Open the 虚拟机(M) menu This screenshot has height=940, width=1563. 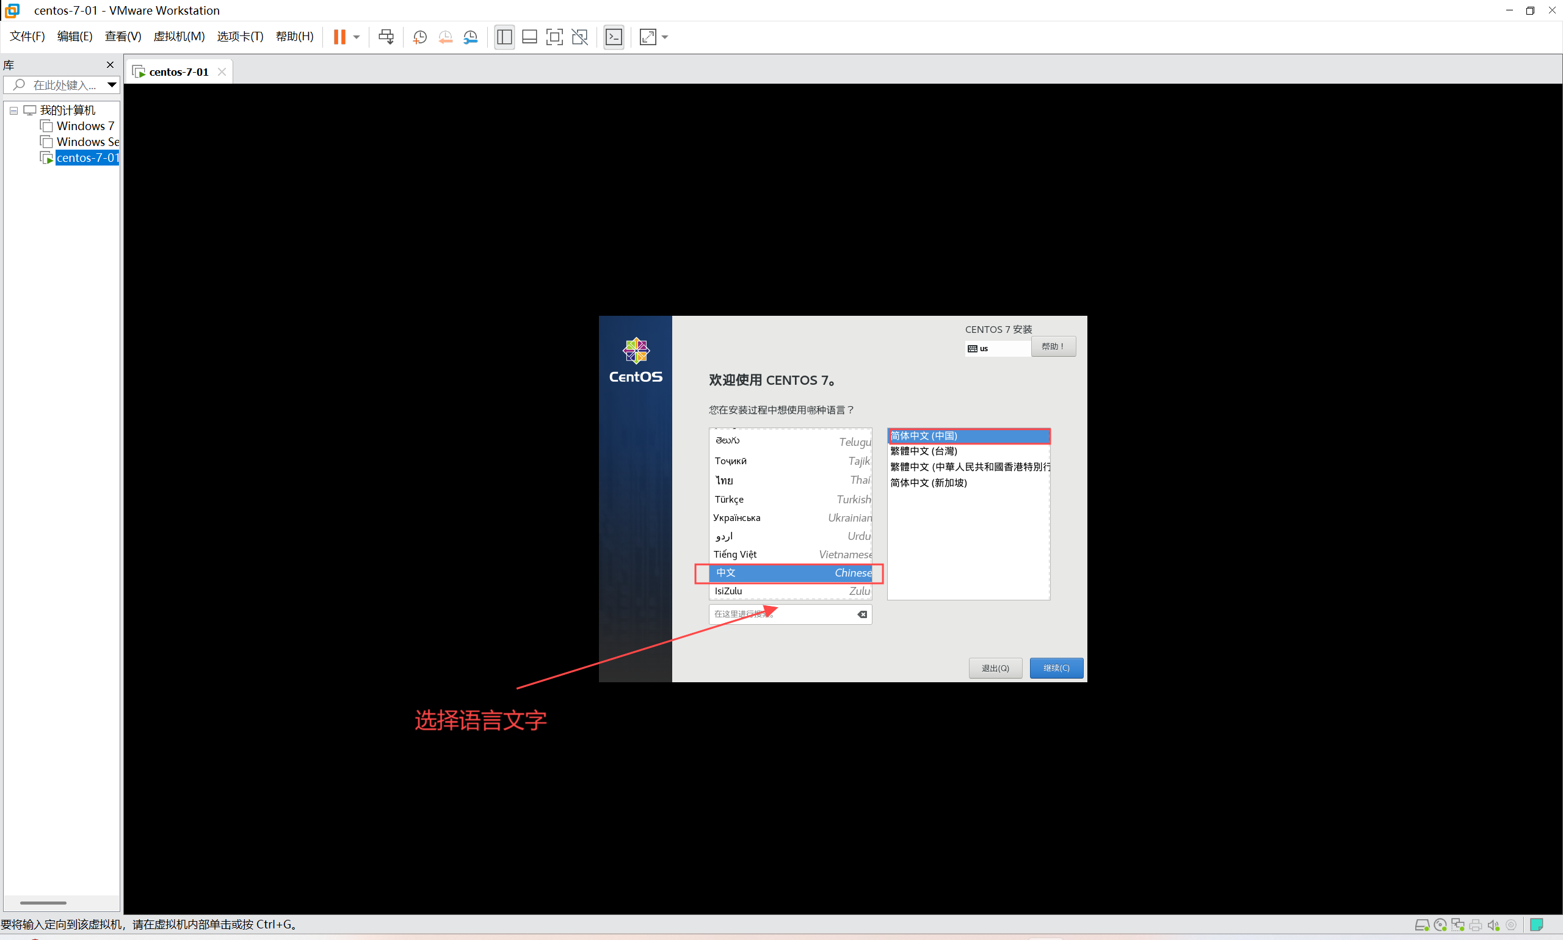click(179, 36)
